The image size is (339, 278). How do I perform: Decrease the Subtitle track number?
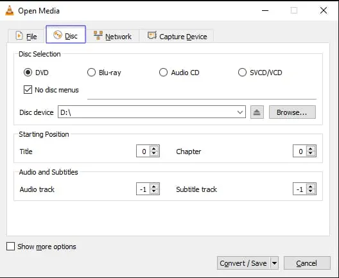coord(310,191)
